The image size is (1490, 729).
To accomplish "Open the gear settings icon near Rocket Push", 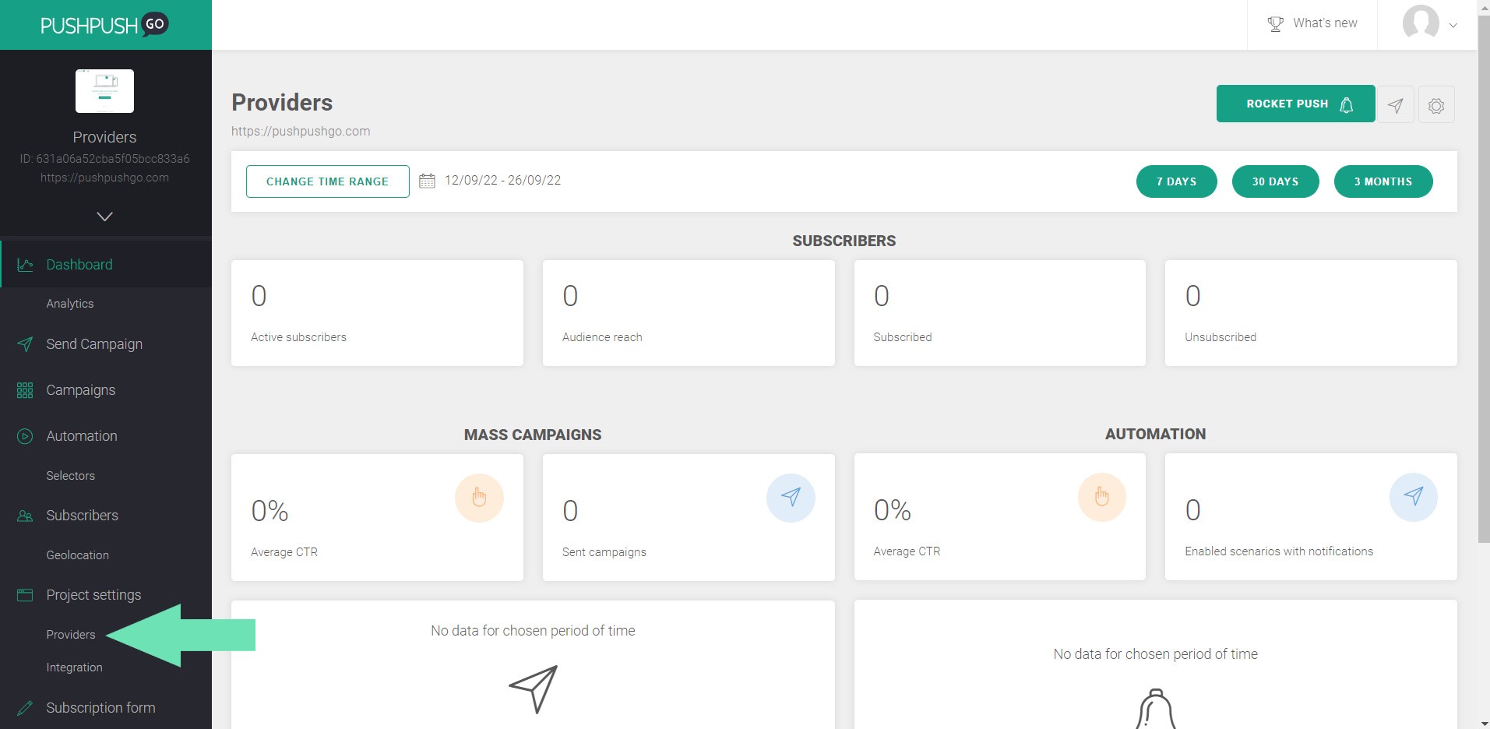I will (x=1436, y=104).
